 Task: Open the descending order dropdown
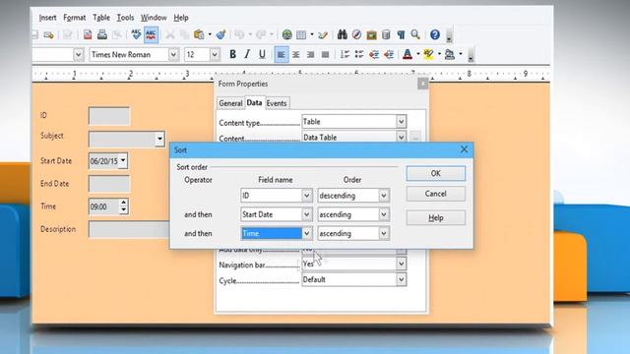384,196
